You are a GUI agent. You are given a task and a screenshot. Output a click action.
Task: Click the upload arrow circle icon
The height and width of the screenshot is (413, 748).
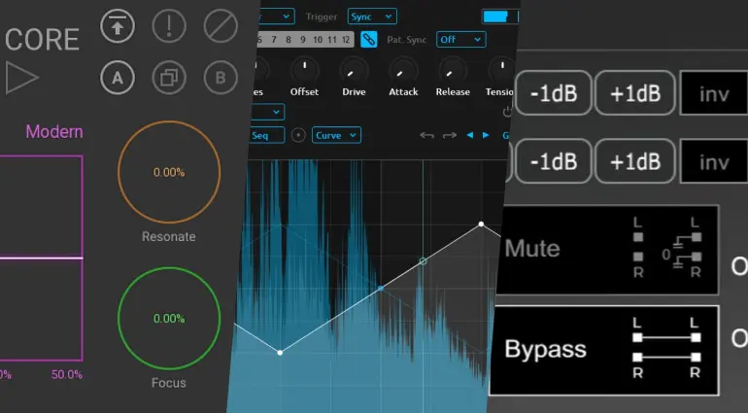(118, 26)
